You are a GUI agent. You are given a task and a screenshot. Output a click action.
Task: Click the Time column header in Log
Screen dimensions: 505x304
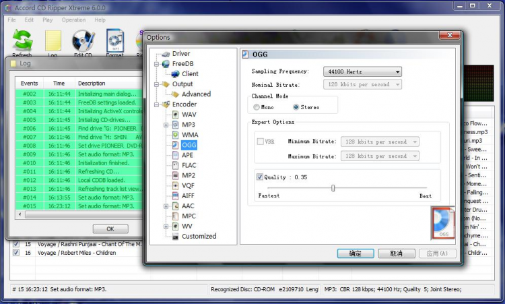(59, 83)
